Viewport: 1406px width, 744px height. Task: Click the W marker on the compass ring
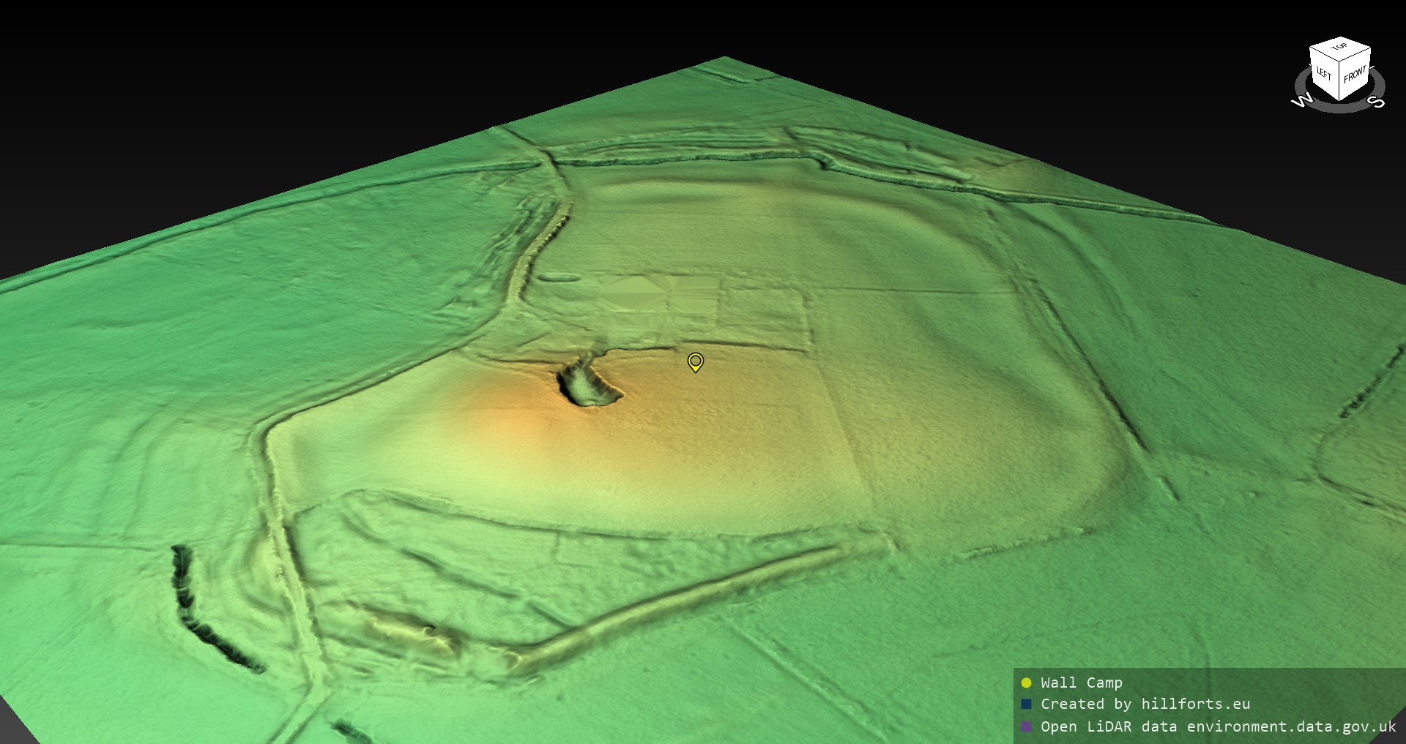(x=1302, y=101)
